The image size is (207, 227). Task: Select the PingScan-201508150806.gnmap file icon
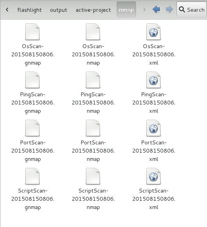tap(32, 80)
